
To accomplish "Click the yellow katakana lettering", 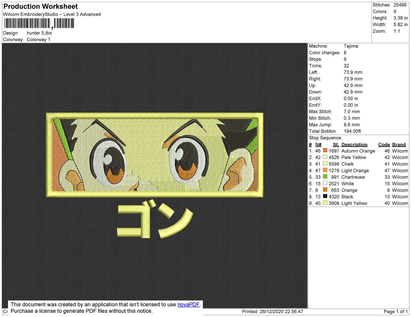I will 155,219.
